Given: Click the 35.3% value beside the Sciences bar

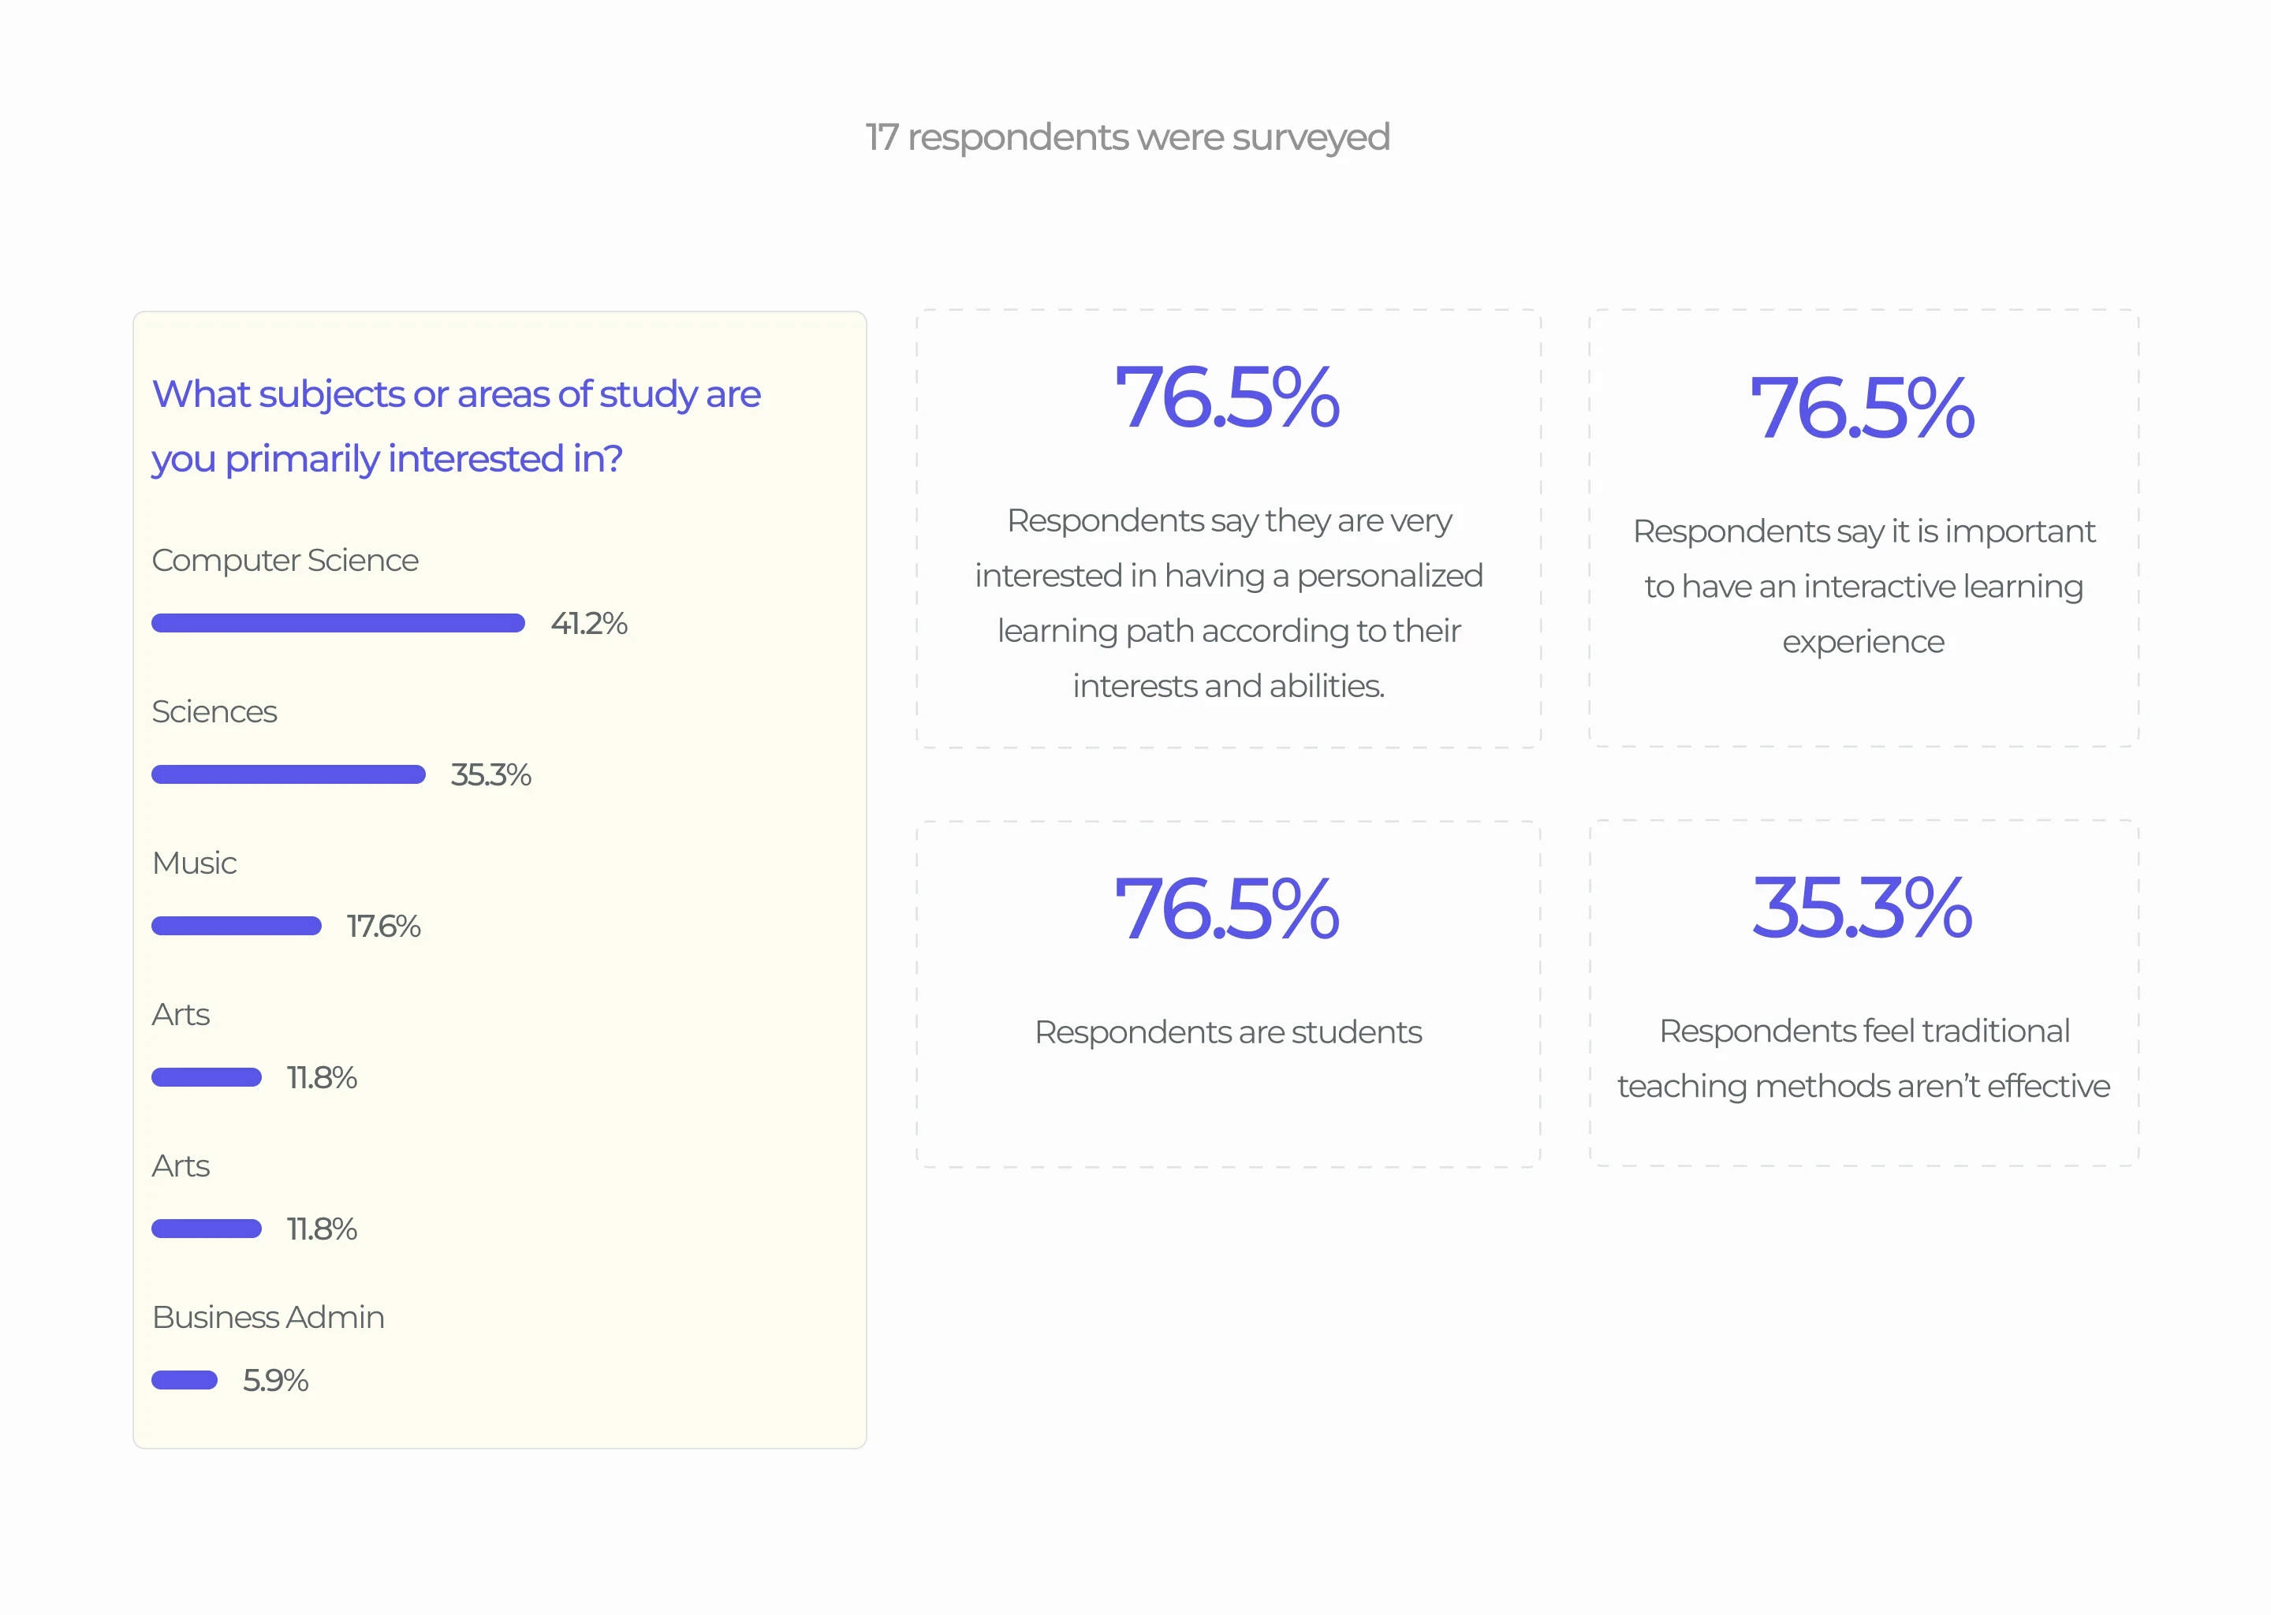Looking at the screenshot, I should point(490,774).
